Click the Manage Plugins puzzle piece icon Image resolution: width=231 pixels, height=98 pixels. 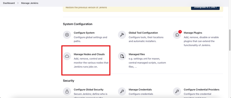pyautogui.click(x=177, y=35)
